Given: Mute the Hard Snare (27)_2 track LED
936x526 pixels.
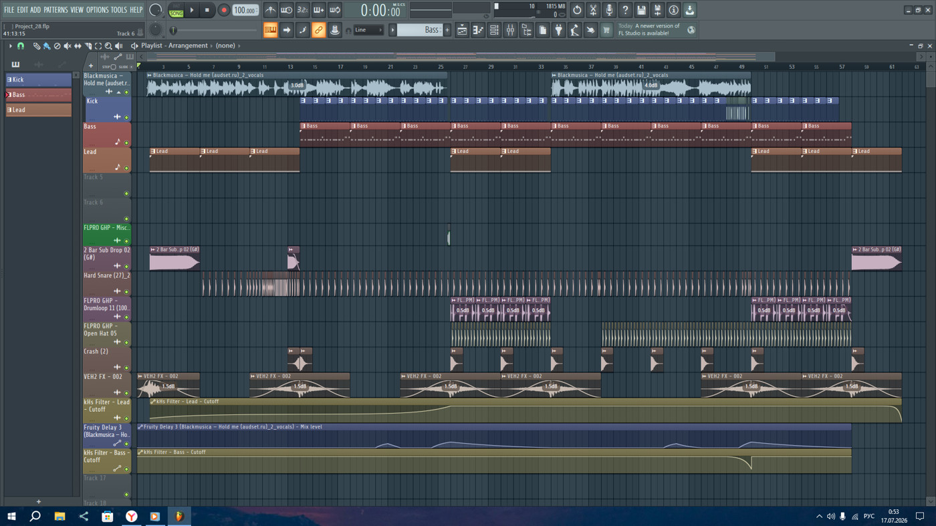Looking at the screenshot, I should click(126, 291).
